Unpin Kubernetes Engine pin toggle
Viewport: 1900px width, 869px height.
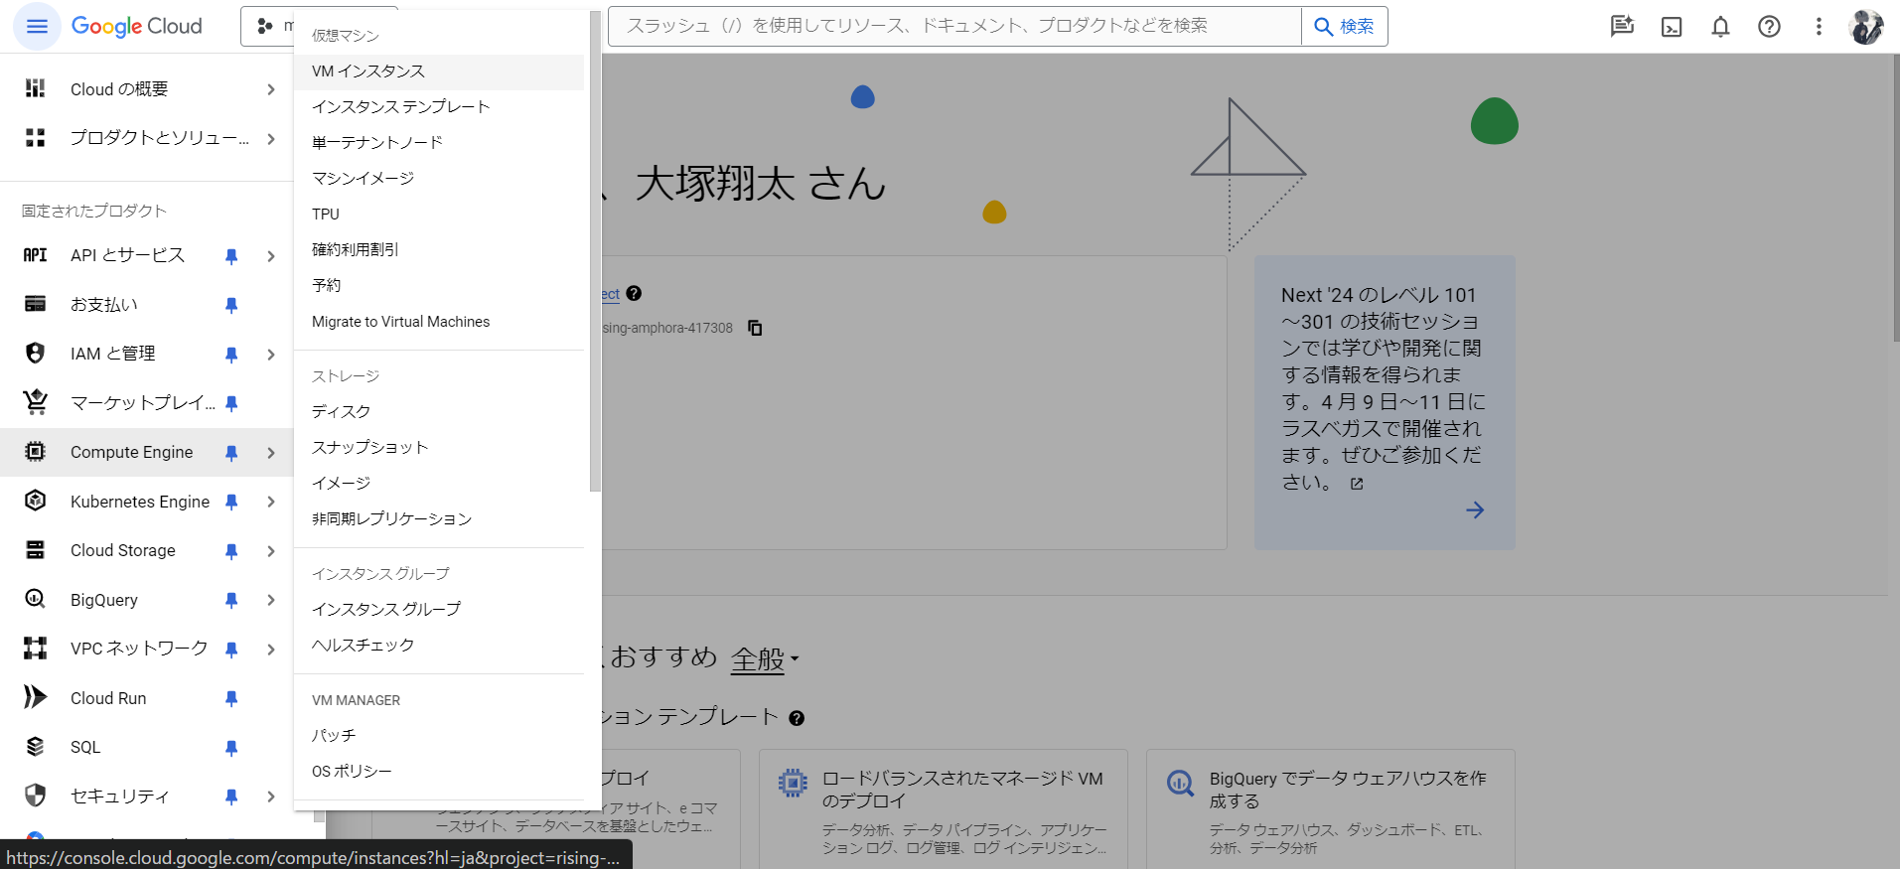tap(231, 502)
